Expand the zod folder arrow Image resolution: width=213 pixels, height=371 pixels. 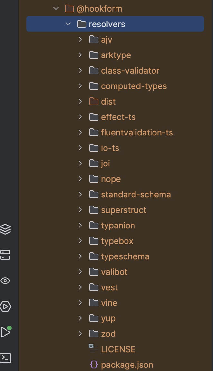pyautogui.click(x=80, y=334)
